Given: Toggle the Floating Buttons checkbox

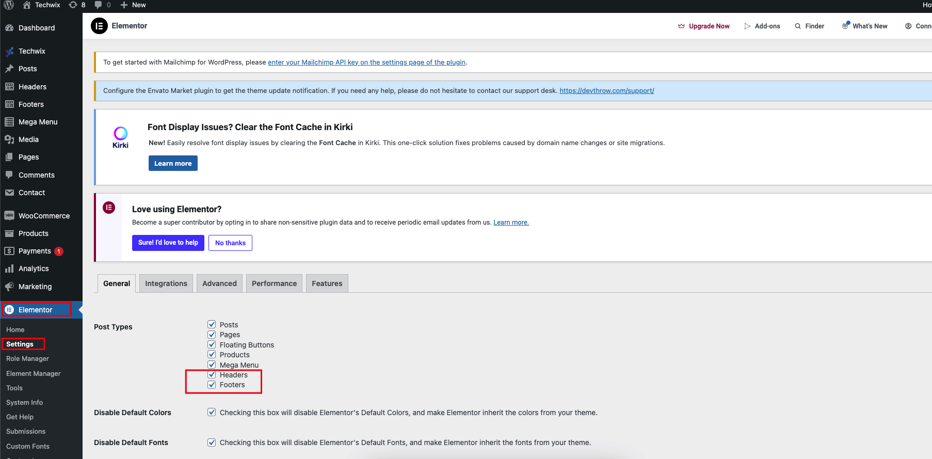Looking at the screenshot, I should coord(212,344).
